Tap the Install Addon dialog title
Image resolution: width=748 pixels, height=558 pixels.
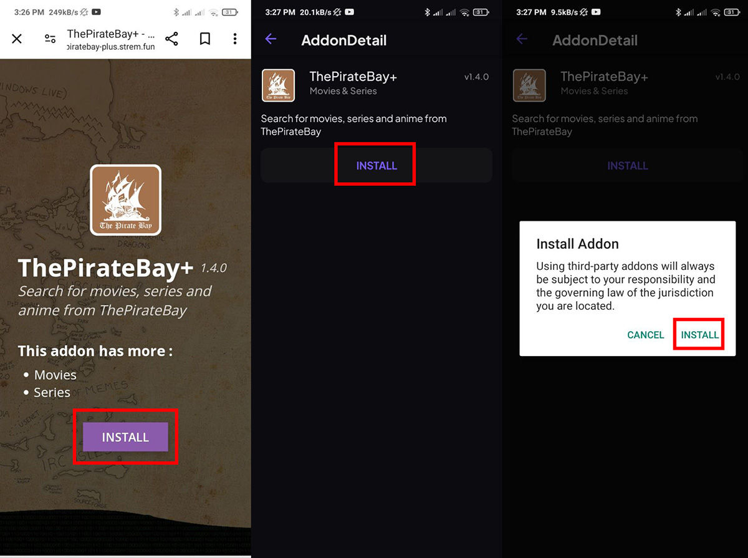point(577,243)
